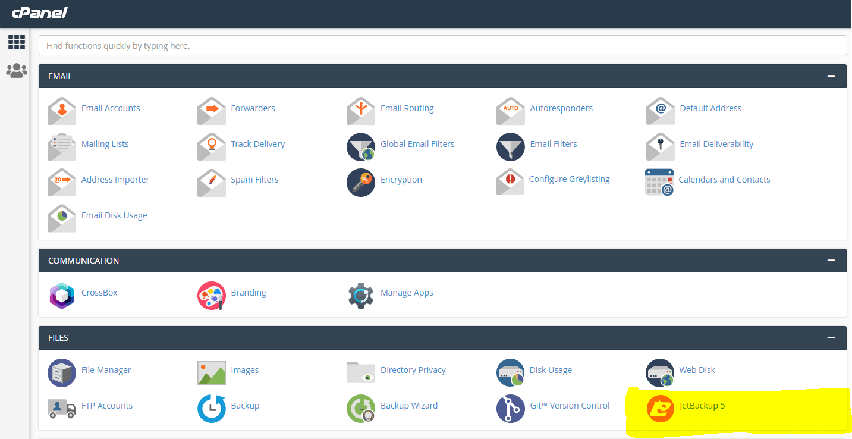This screenshot has width=852, height=439.
Task: Go to Configure Greylisting link
Action: (570, 179)
